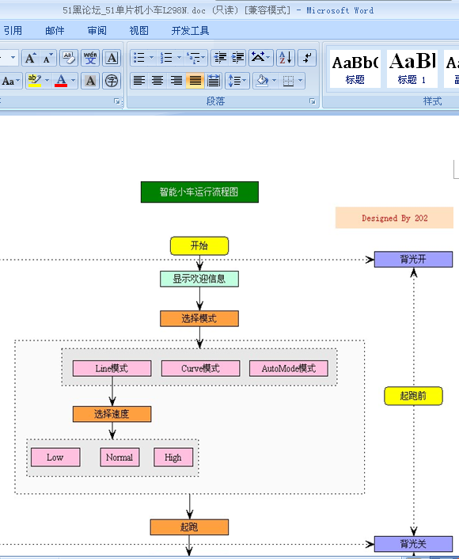Click the text highlight color marker
The image size is (459, 559).
[35, 81]
